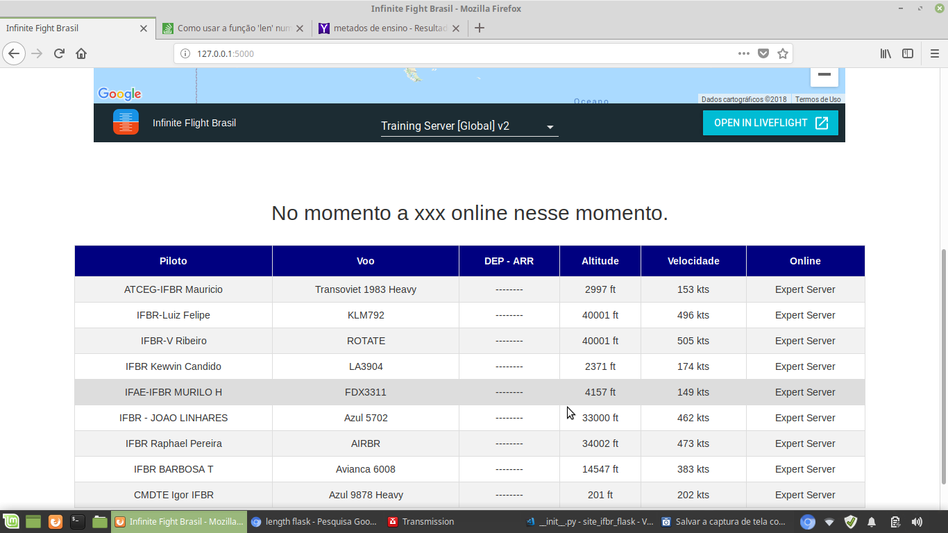Switch to __init__.py VS Code window
The image size is (948, 533).
tap(589, 522)
